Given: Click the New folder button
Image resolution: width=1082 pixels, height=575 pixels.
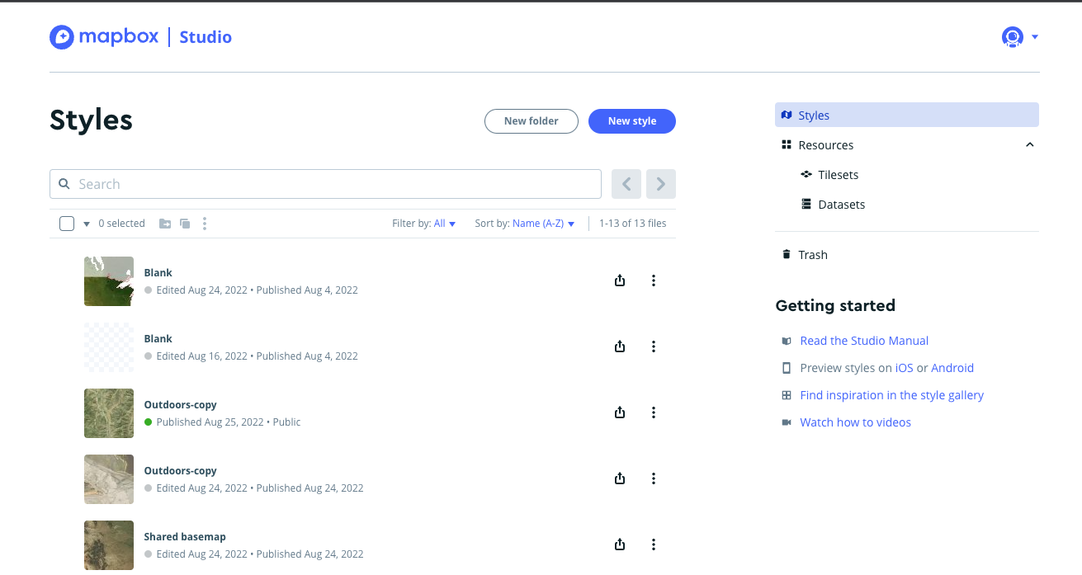Looking at the screenshot, I should click(x=531, y=121).
